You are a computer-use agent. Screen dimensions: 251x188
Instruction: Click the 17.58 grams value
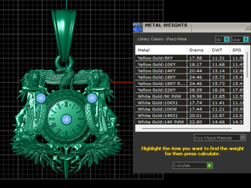pyautogui.click(x=196, y=58)
